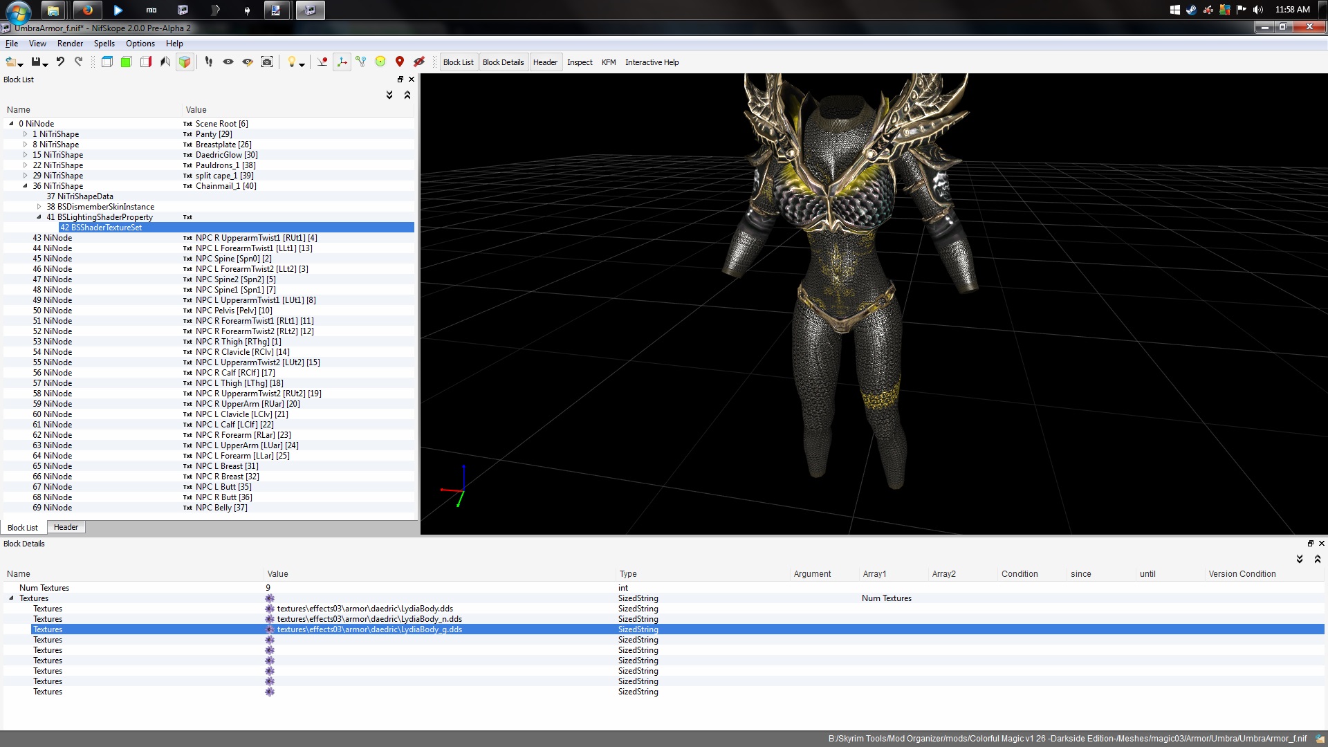Open Firefox from the taskbar
1328x747 pixels.
click(87, 10)
